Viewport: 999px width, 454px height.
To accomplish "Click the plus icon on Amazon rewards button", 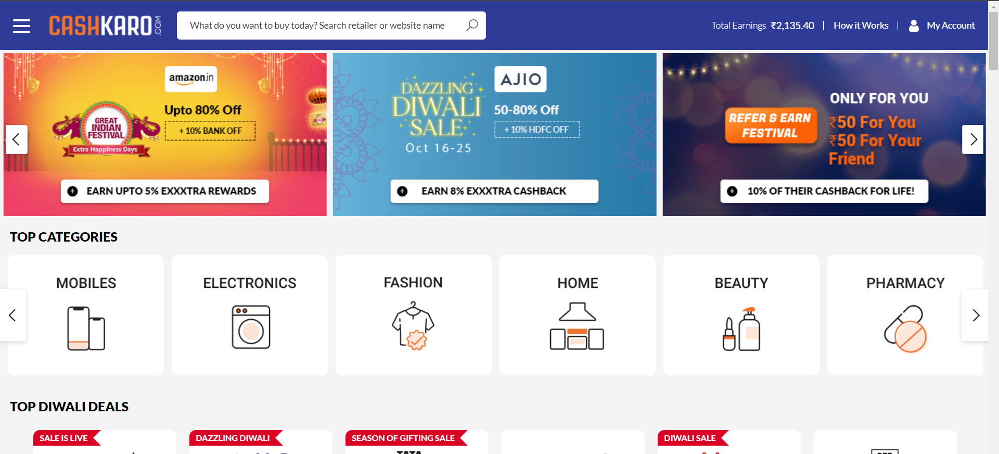I will click(x=73, y=191).
